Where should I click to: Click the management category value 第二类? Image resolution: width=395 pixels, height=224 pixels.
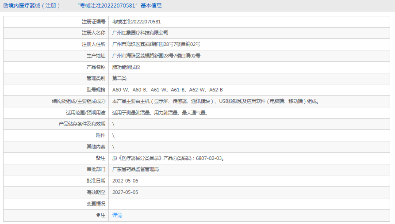pos(119,78)
